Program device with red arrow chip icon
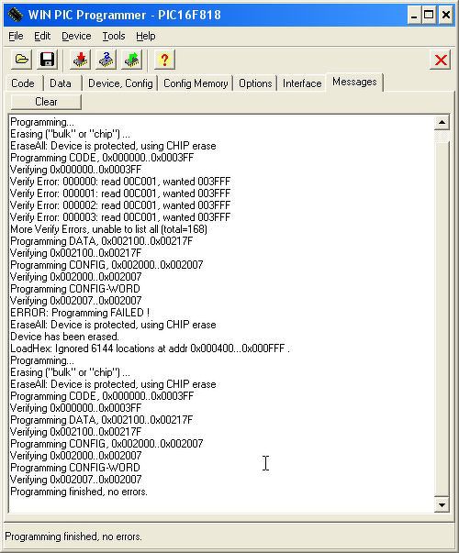Image resolution: width=459 pixels, height=553 pixels. pyautogui.click(x=81, y=60)
